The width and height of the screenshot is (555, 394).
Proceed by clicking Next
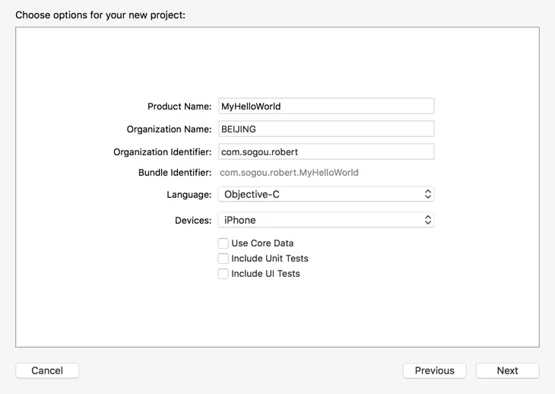click(507, 370)
